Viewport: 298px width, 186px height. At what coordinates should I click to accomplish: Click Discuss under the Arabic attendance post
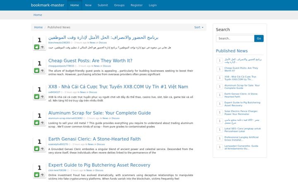pos(103,43)
